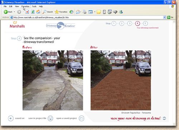Click the yellow note toolbar icon
The image size is (179, 130).
[x=98, y=12]
